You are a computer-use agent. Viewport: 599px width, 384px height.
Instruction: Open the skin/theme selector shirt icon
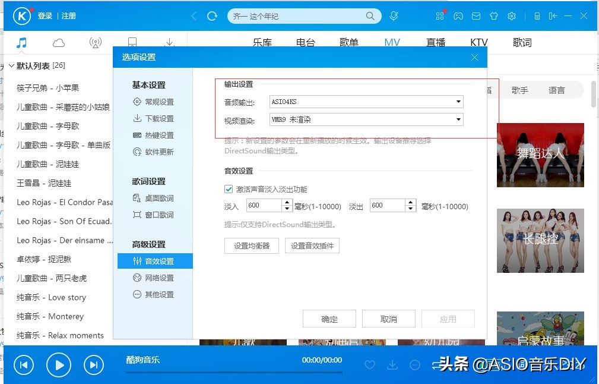point(494,16)
